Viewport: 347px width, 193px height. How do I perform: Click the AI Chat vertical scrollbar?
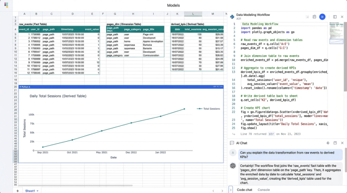[x=346, y=160]
